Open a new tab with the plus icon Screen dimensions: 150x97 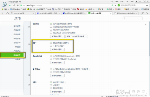(140, 13)
